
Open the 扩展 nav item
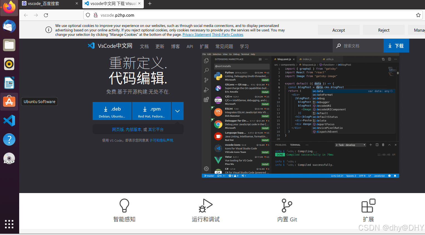(204, 46)
